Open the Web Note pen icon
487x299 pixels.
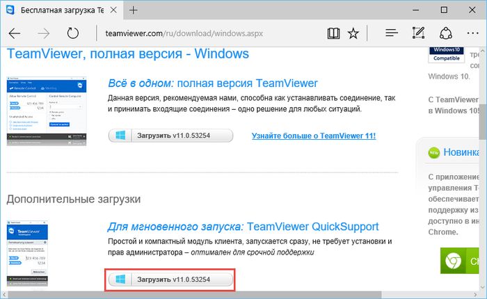418,33
